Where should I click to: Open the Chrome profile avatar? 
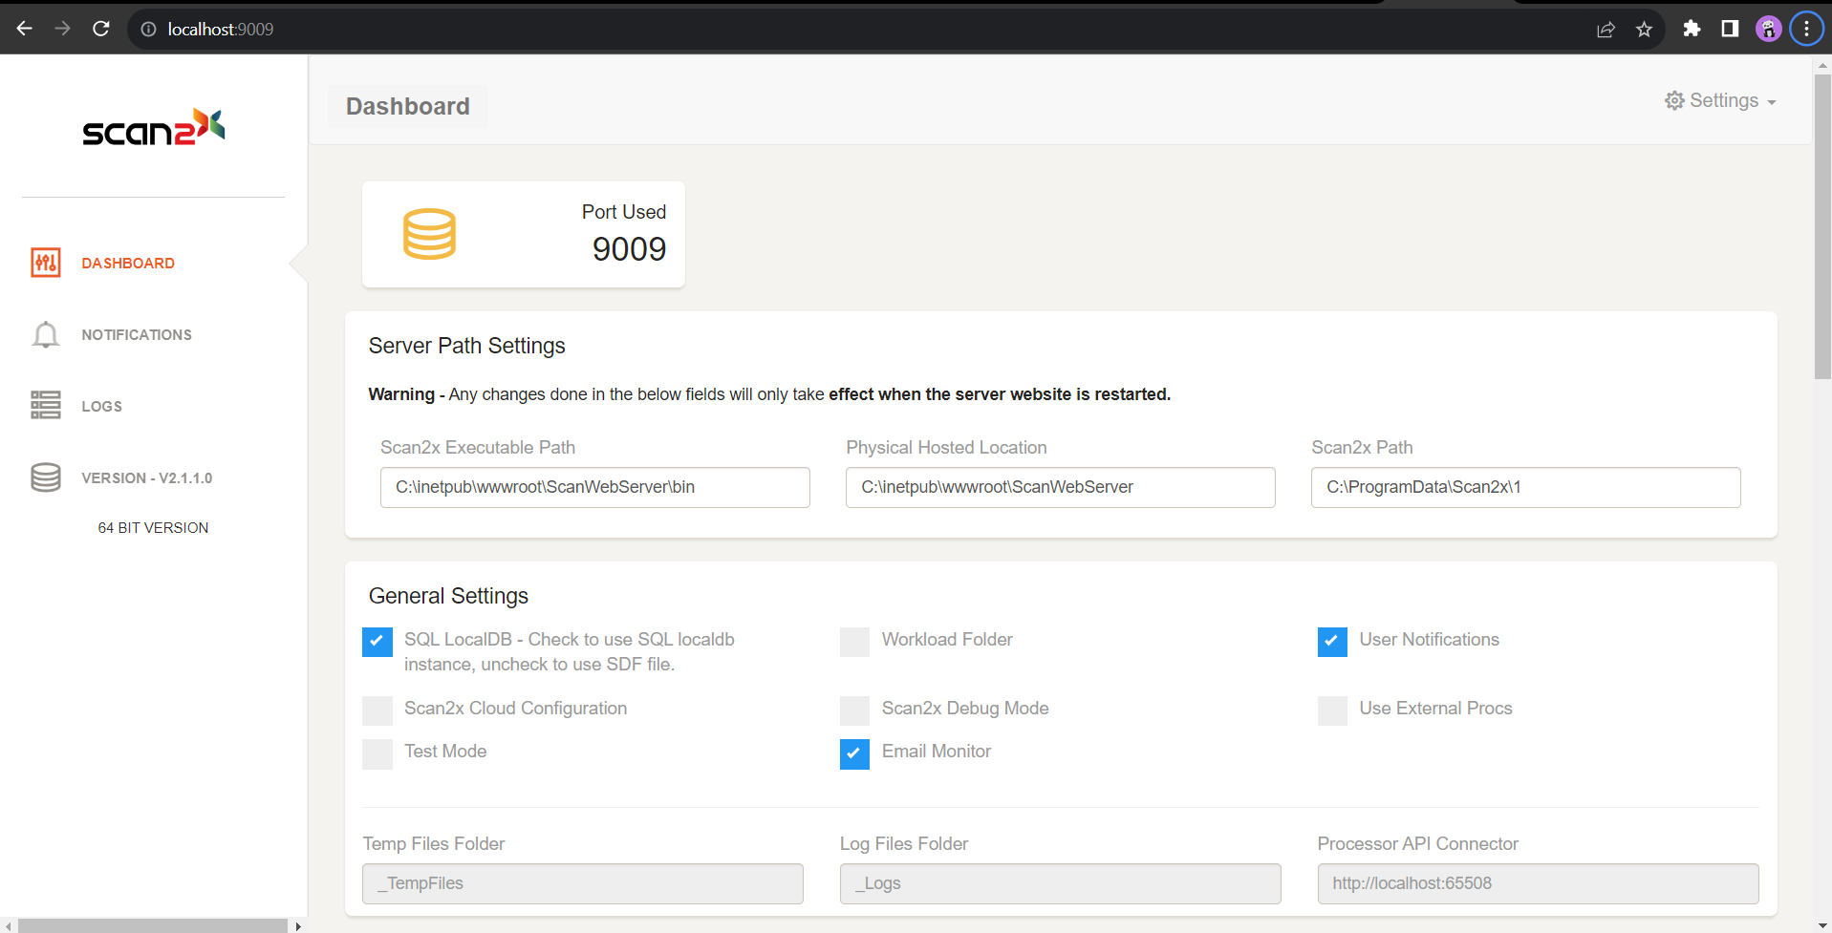tap(1769, 29)
